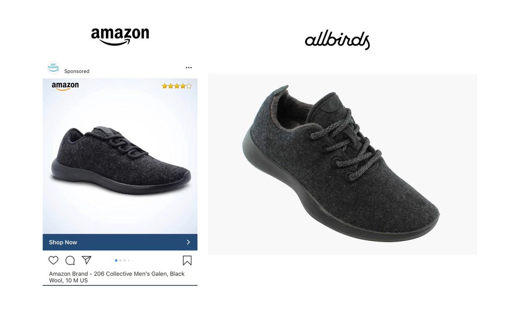The image size is (515, 334).
Task: Open the three-dot post options menu
Action: (189, 67)
